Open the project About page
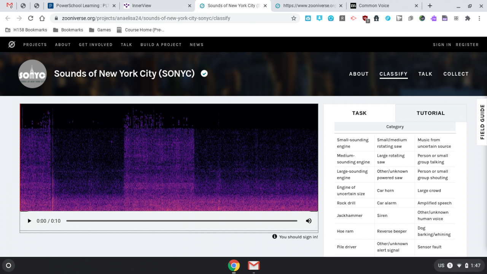487x274 pixels. coord(359,74)
